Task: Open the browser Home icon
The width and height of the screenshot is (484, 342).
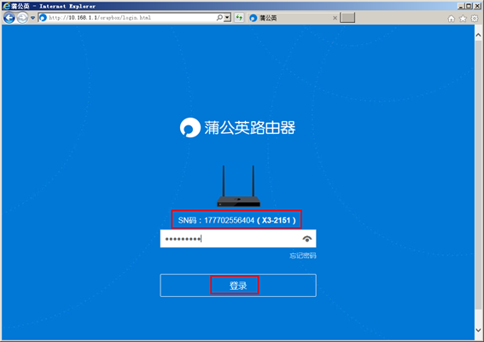Action: [x=452, y=19]
